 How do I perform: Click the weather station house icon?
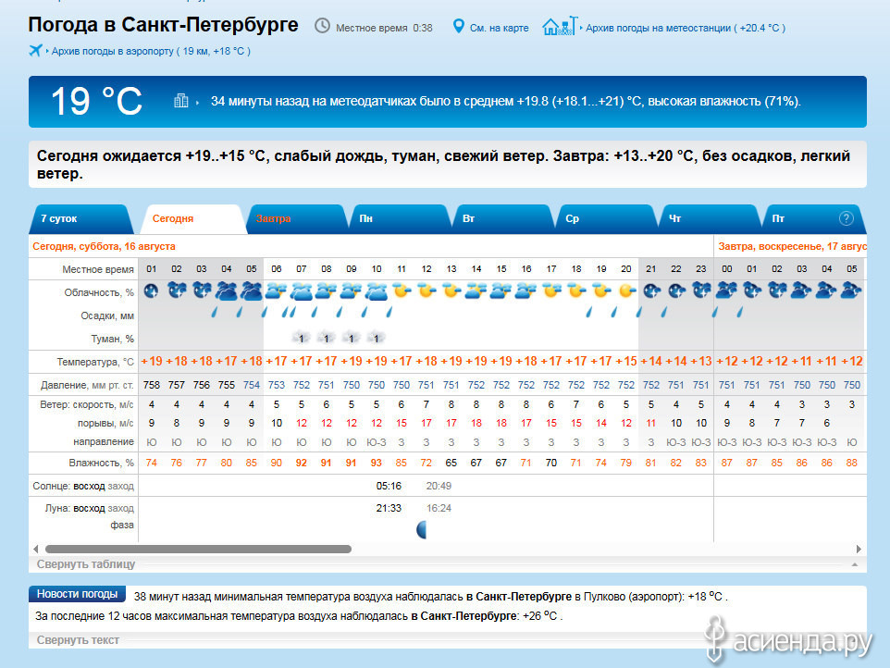pos(560,26)
